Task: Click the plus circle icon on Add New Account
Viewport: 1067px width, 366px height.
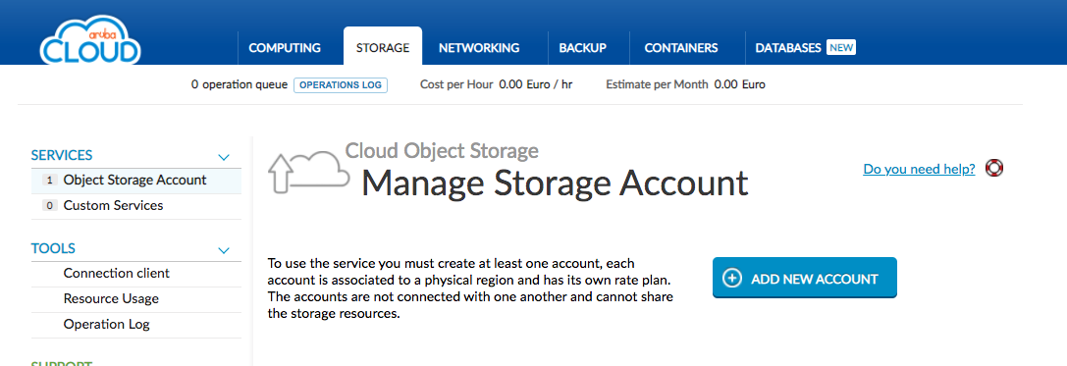Action: (731, 279)
